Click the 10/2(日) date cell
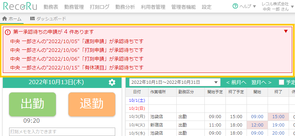 [x=137, y=108]
